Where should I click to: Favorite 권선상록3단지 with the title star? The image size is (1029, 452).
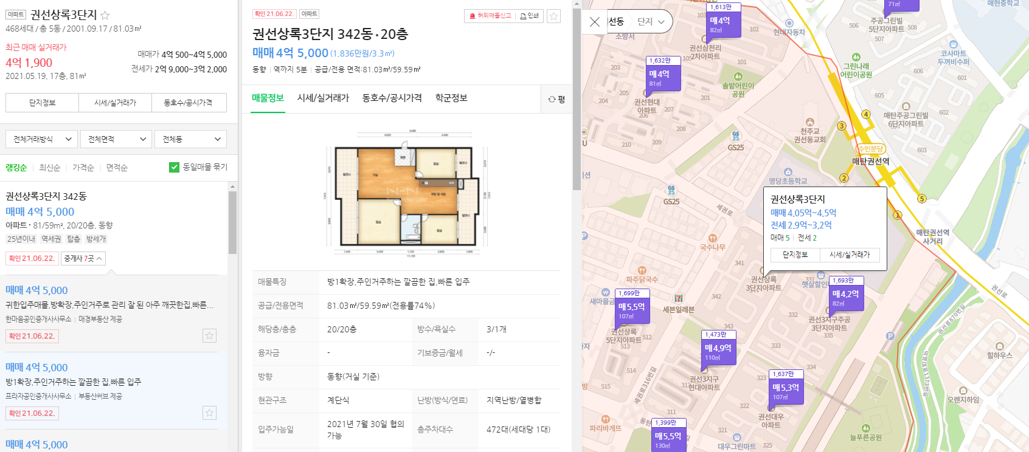pyautogui.click(x=105, y=15)
